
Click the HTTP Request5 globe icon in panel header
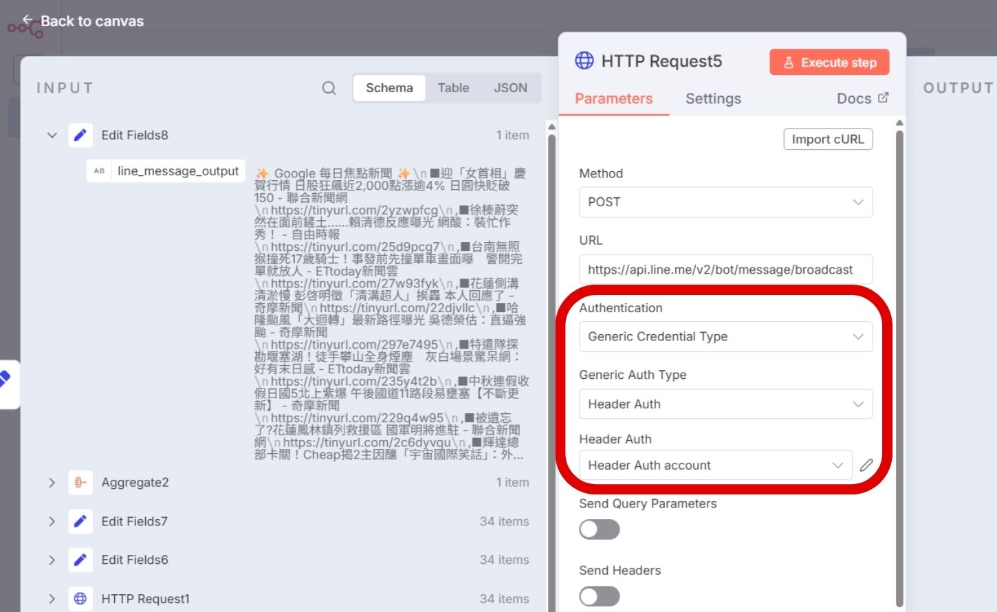584,61
